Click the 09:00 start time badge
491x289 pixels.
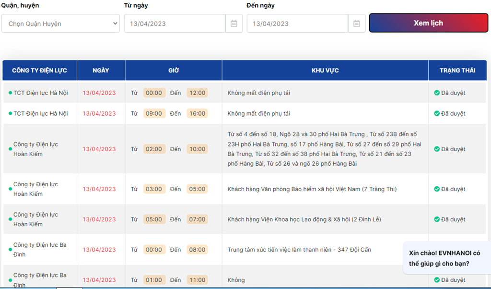coord(154,113)
